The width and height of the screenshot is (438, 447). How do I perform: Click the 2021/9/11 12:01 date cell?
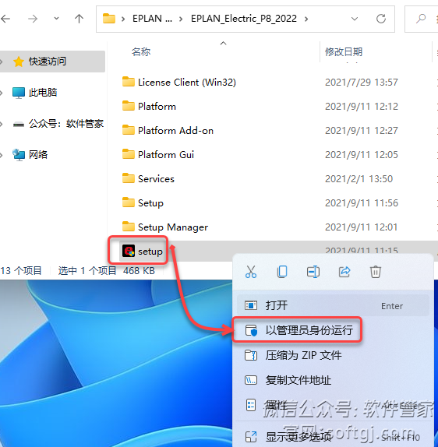(x=362, y=227)
